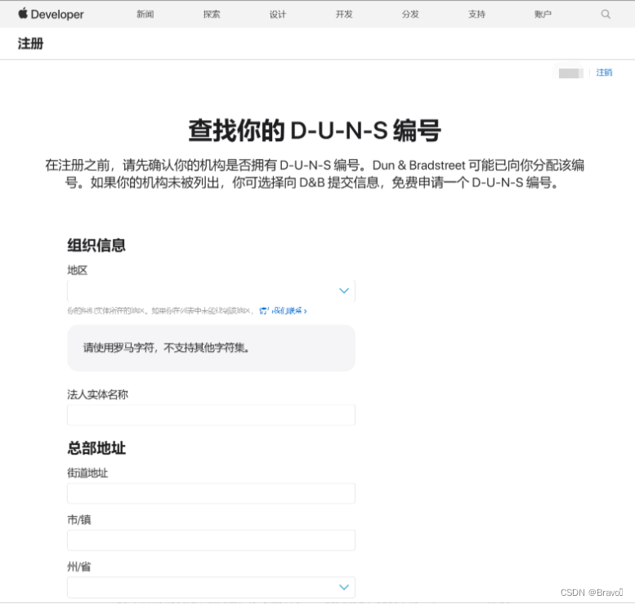Click the 总部地址 section heading
This screenshot has height=604, width=635.
(96, 448)
